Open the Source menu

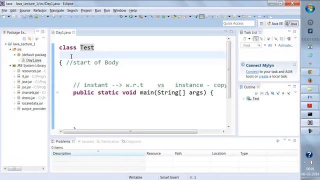tap(24, 10)
